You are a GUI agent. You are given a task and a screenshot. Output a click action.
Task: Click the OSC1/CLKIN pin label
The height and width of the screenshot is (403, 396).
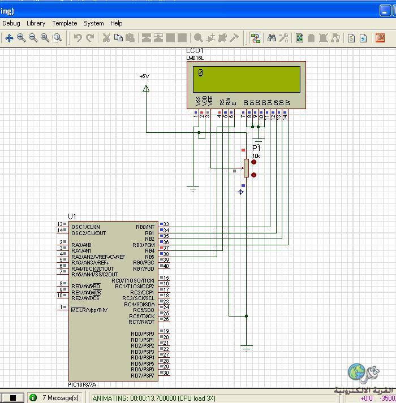coord(85,227)
